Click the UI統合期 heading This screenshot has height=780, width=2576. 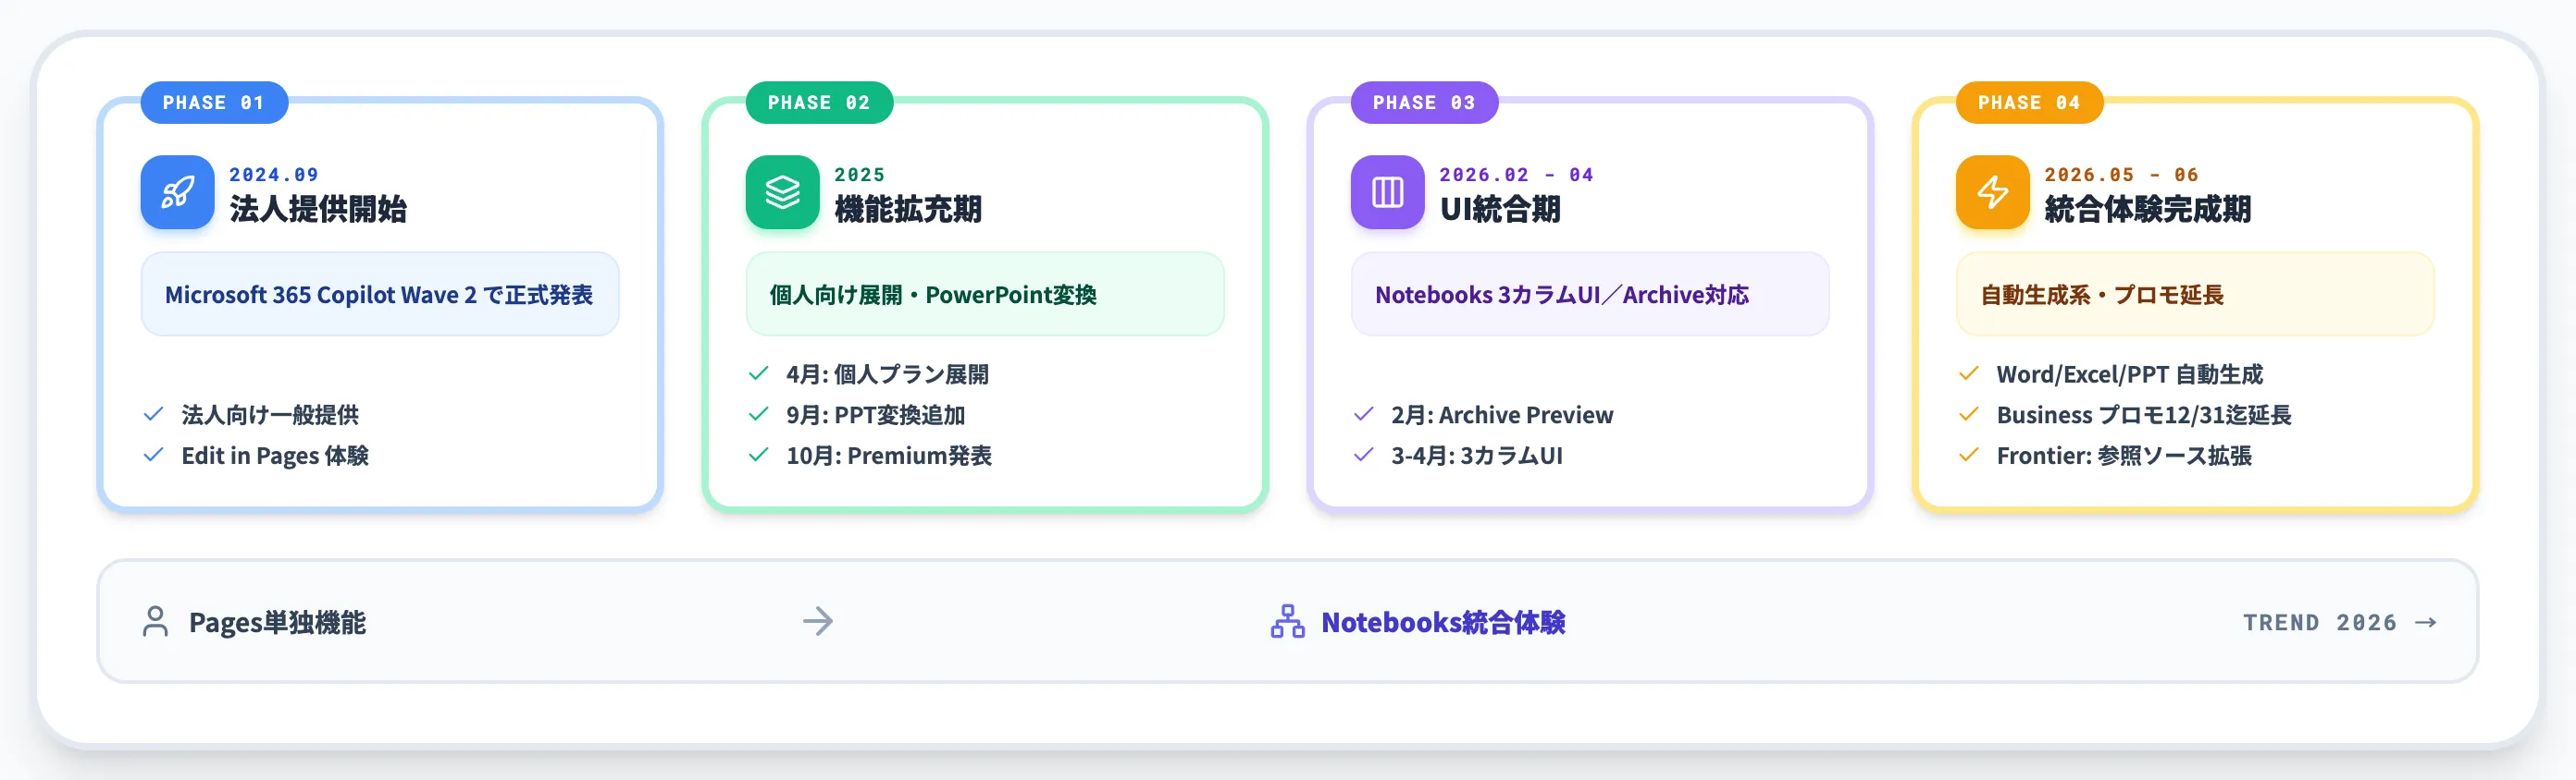coord(1500,209)
